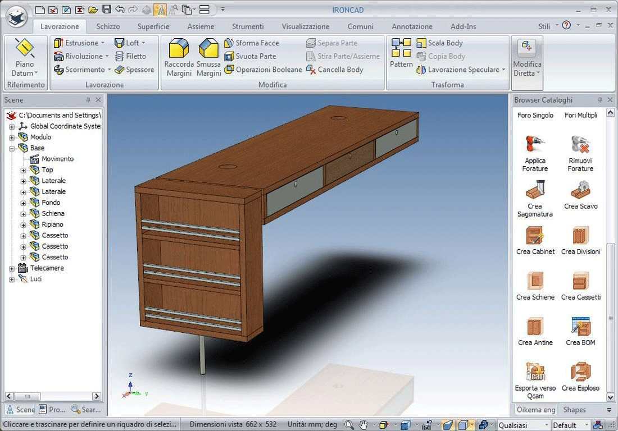Screen dimensions: 618x431
Task: Open the Annotazione ribbon tab
Action: point(412,26)
